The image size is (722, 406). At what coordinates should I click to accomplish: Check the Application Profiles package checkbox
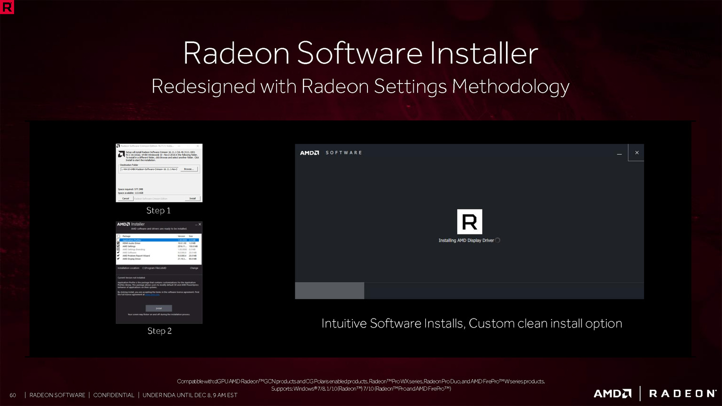(x=119, y=240)
